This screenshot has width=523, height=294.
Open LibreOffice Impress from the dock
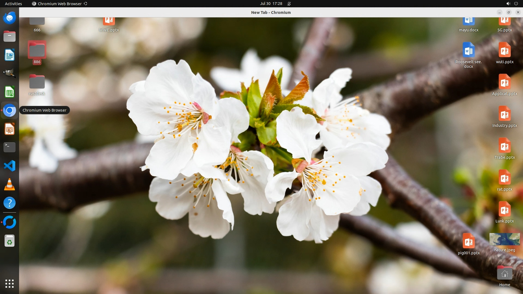(10, 129)
